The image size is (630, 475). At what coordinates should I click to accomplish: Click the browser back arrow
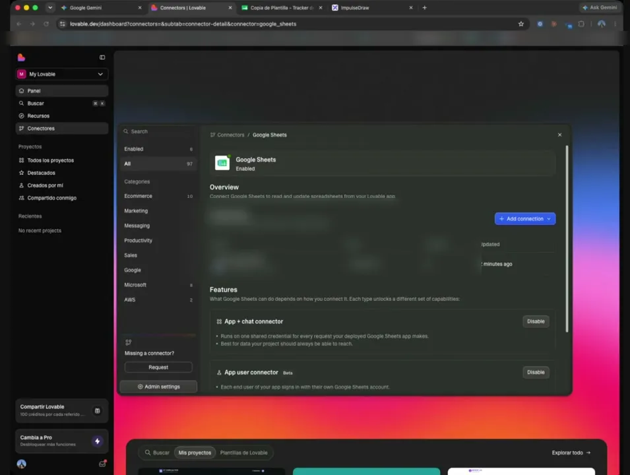(x=19, y=24)
